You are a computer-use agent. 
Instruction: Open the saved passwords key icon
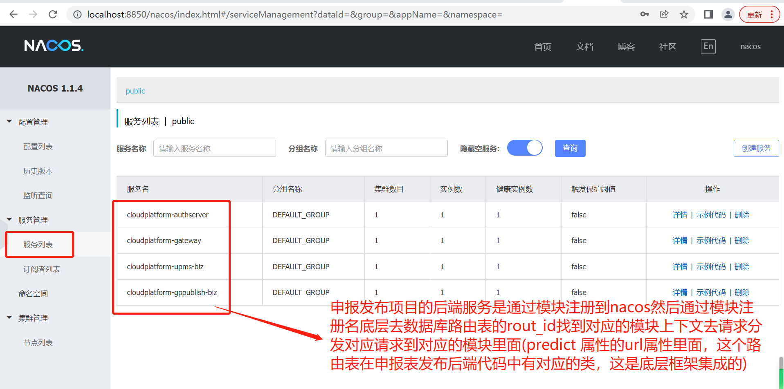pyautogui.click(x=645, y=15)
